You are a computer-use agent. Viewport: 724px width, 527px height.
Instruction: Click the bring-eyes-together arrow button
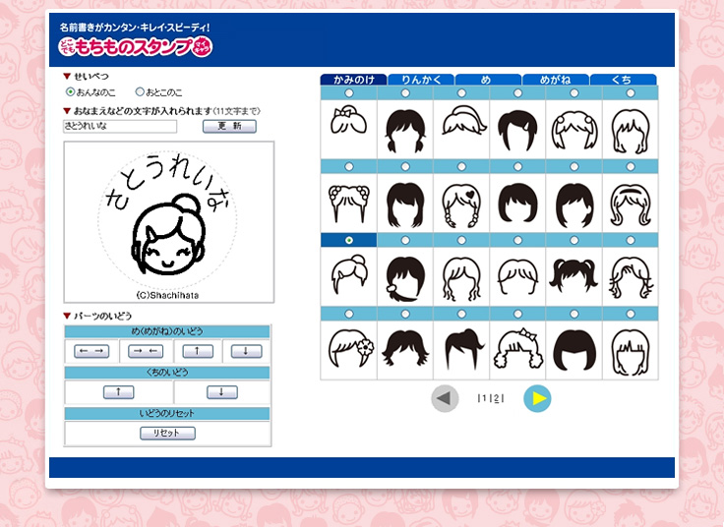146,351
